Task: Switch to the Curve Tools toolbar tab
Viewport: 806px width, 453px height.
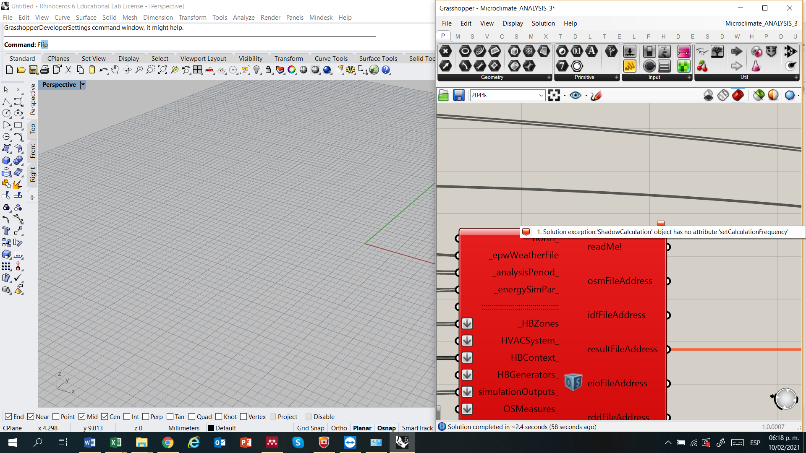Action: [331, 59]
